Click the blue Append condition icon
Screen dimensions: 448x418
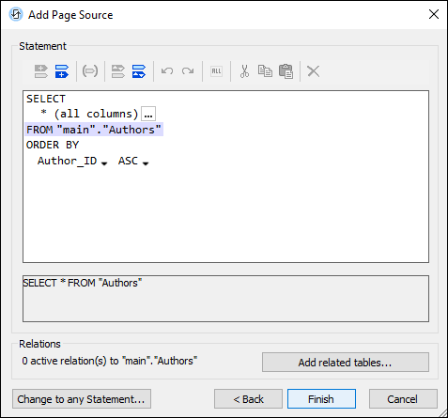point(62,71)
